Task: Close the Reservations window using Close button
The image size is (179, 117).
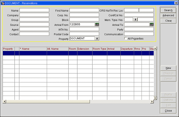Action: pos(168,111)
